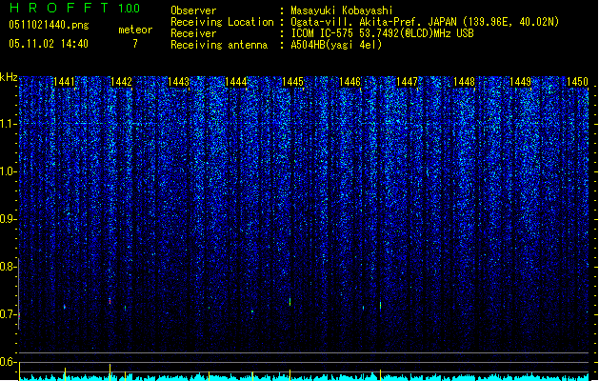Click the 1449 time axis label
The width and height of the screenshot is (599, 381).
[x=520, y=82]
